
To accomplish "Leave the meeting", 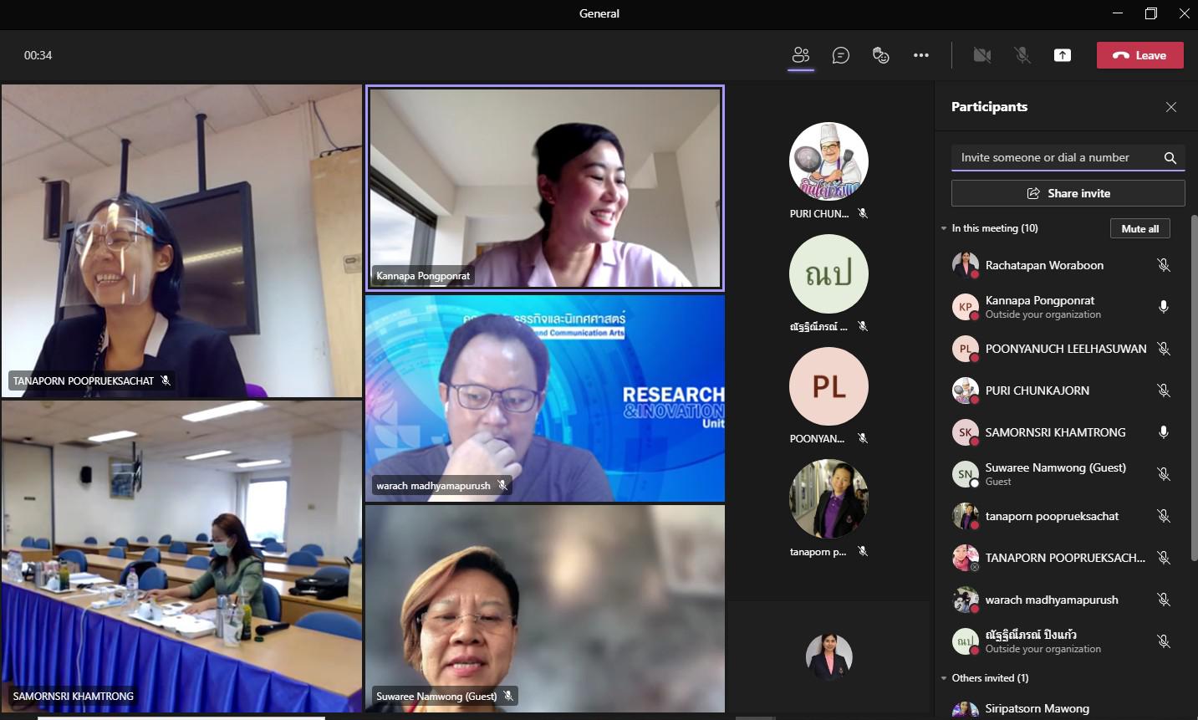I will [x=1140, y=55].
